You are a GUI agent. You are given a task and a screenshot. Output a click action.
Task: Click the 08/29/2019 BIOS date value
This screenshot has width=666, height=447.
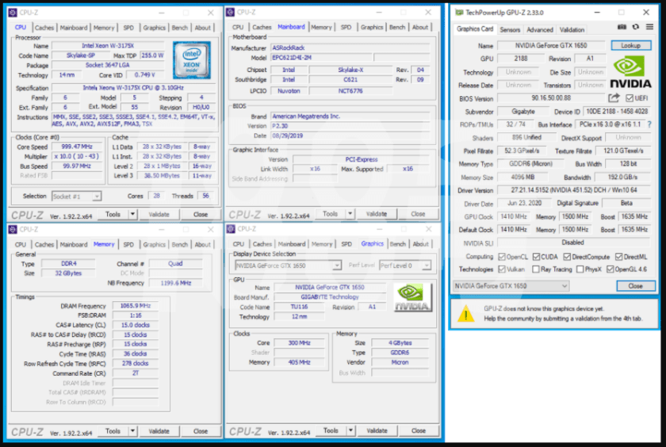pyautogui.click(x=350, y=136)
